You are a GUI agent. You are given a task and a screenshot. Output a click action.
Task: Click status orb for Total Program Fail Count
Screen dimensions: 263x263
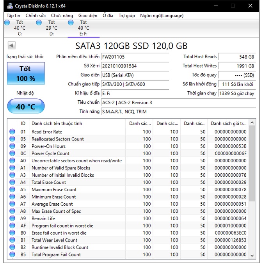[x=12, y=254]
